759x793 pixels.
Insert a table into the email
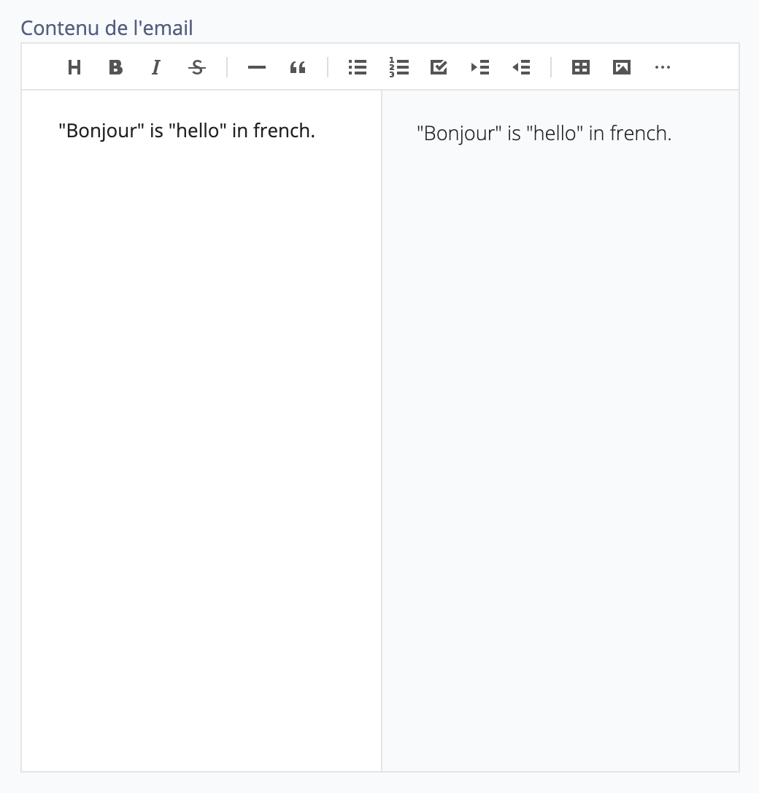pos(580,66)
